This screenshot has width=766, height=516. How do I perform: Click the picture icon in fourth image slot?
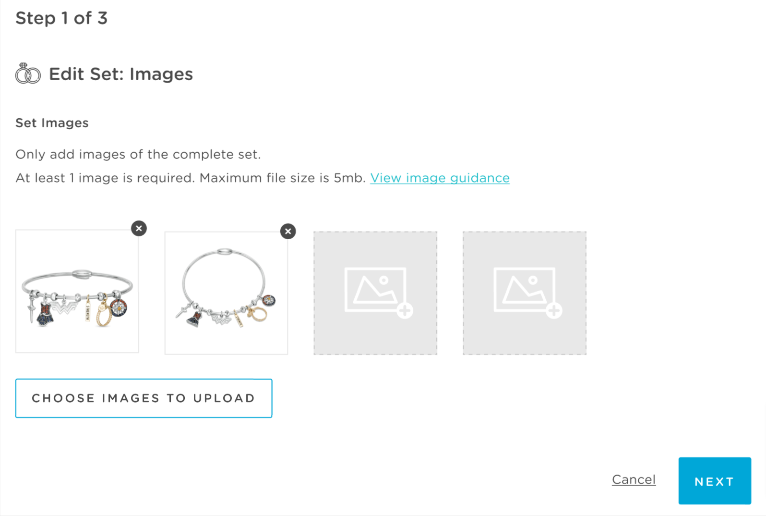tap(525, 290)
